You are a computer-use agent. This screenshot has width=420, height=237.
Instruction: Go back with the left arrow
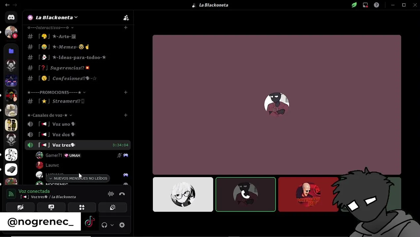(7, 5)
